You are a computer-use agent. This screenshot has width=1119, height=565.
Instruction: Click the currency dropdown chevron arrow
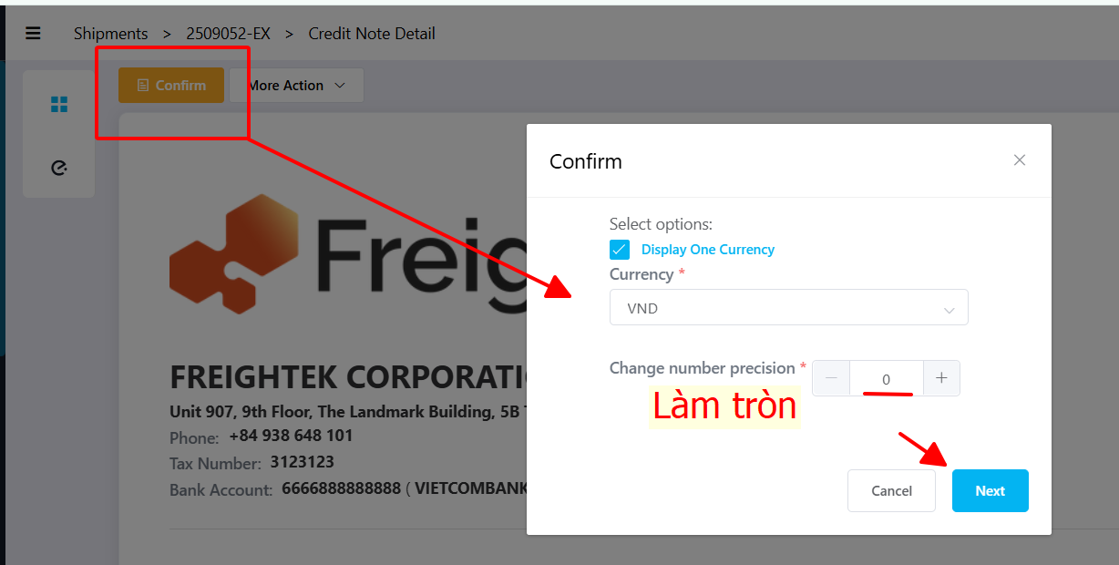[x=950, y=310]
